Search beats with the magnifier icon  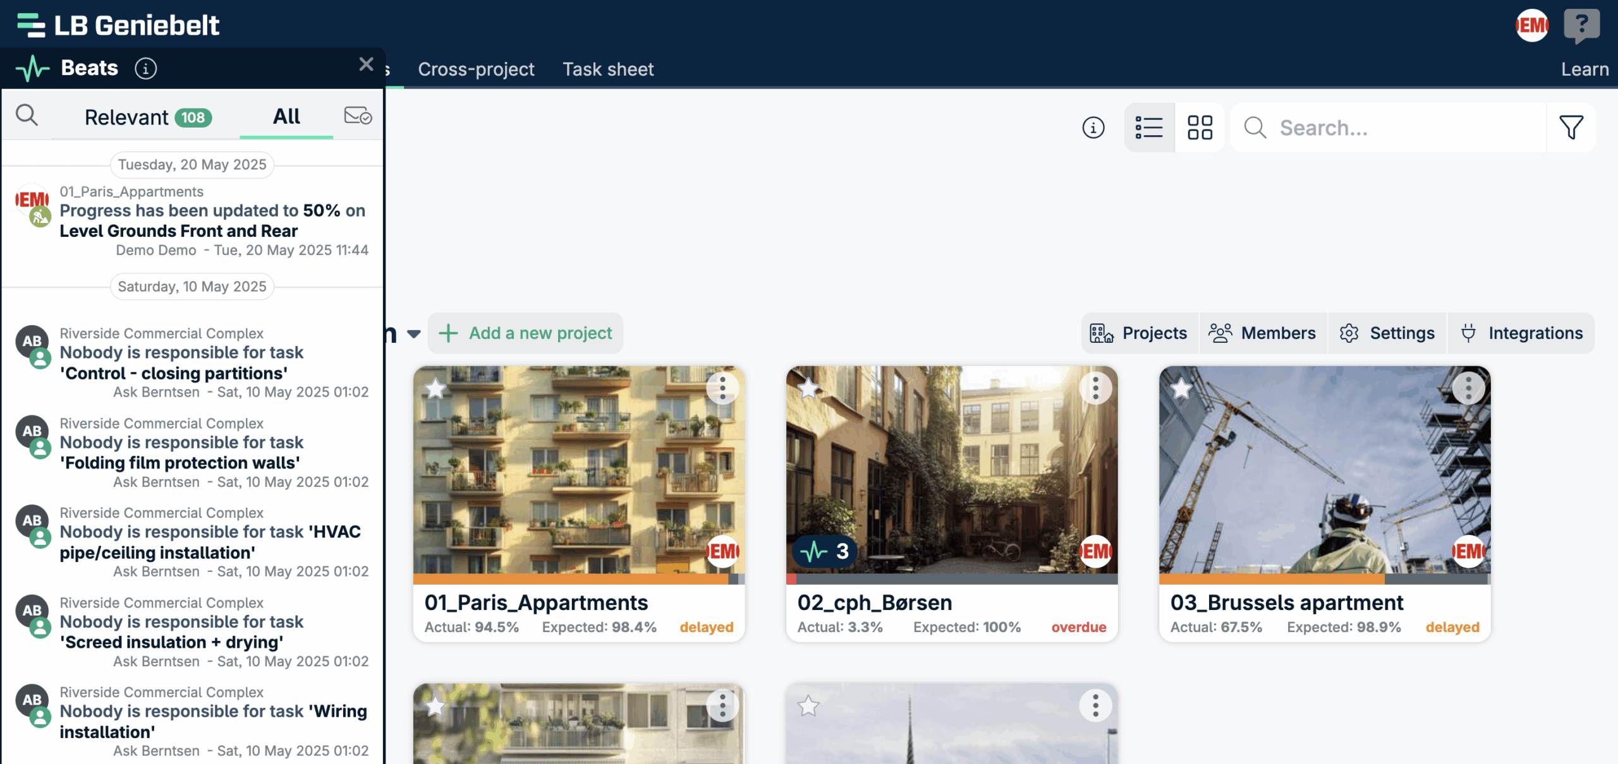[x=27, y=116]
